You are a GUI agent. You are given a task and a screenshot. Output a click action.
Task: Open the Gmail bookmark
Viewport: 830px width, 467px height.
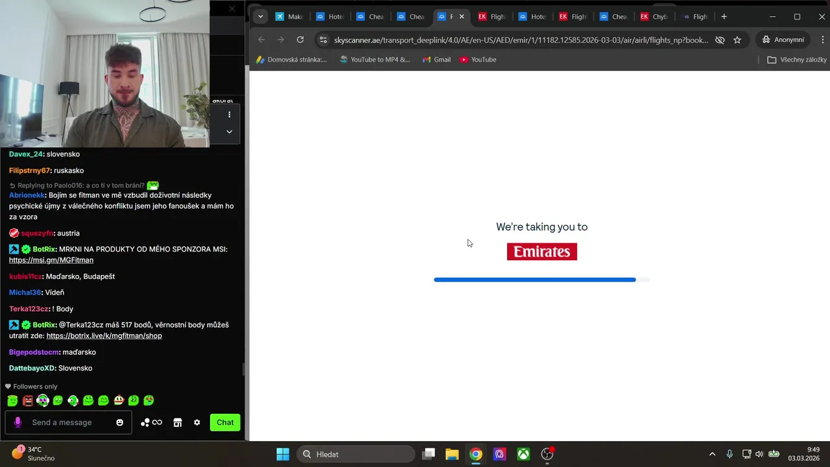[x=436, y=60]
